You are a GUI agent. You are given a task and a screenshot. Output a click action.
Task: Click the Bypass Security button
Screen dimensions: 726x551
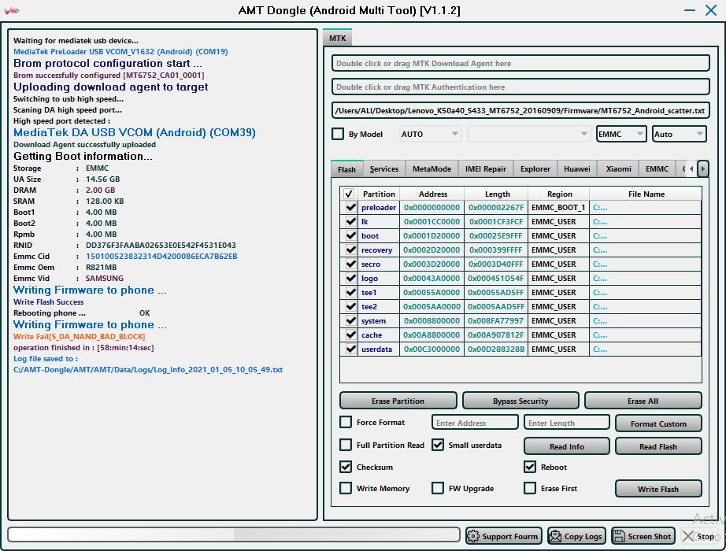520,401
